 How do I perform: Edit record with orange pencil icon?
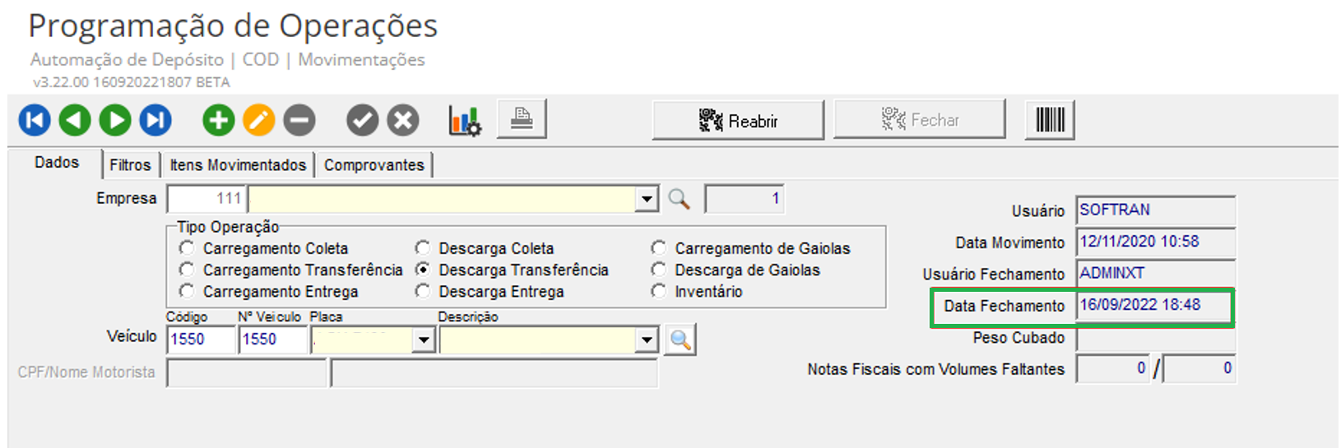click(258, 121)
